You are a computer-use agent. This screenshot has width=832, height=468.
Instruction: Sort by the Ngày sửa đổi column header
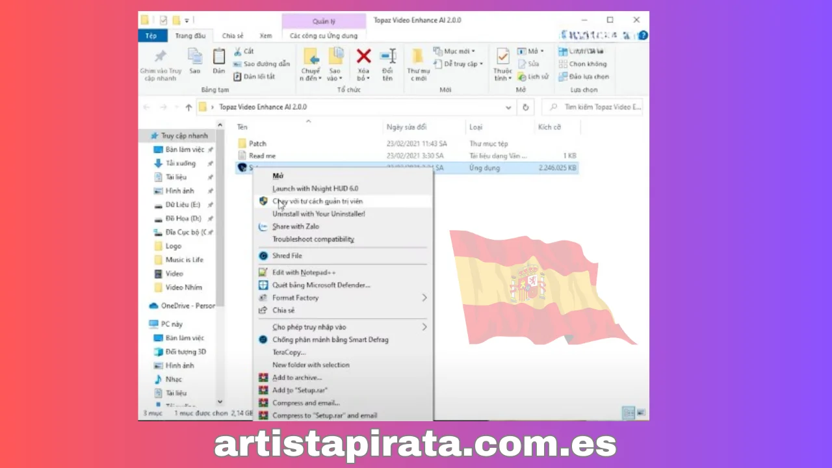(x=406, y=127)
